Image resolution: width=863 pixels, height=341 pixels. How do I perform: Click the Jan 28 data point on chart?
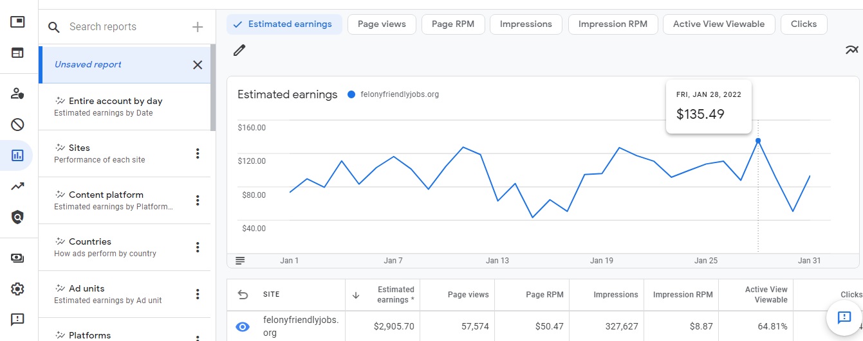[x=758, y=141]
